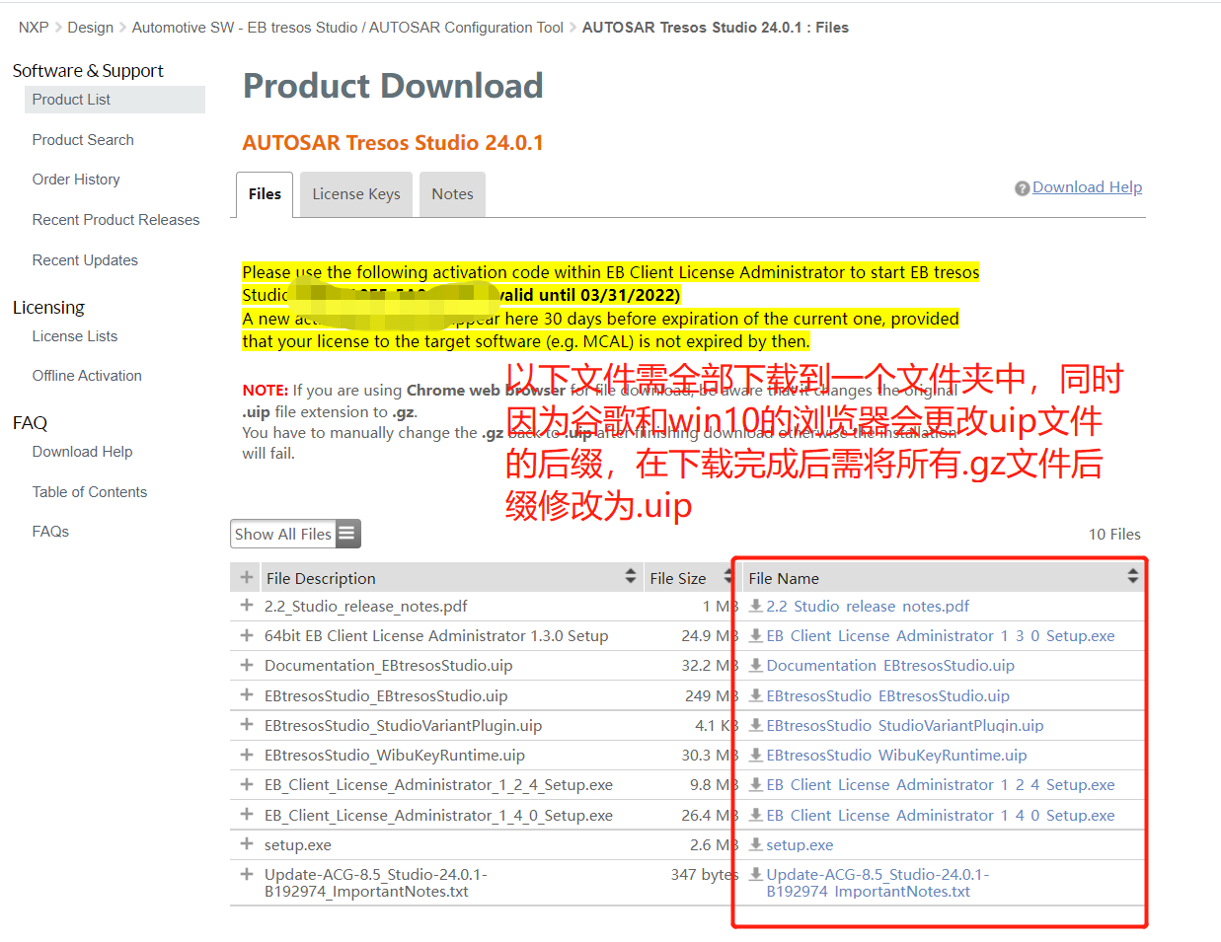Go to Product Search in the sidebar
This screenshot has width=1221, height=942.
(83, 139)
